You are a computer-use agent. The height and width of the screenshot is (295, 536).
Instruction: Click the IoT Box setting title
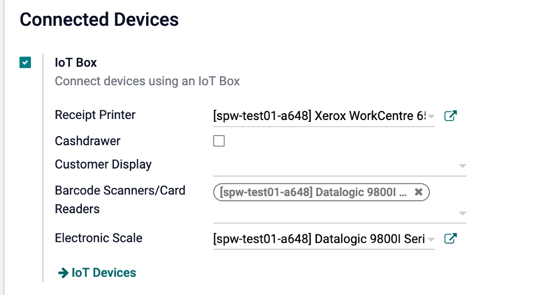(76, 62)
